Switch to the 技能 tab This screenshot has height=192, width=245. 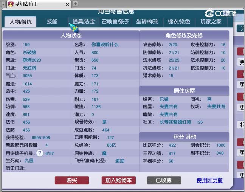pyautogui.click(x=52, y=22)
